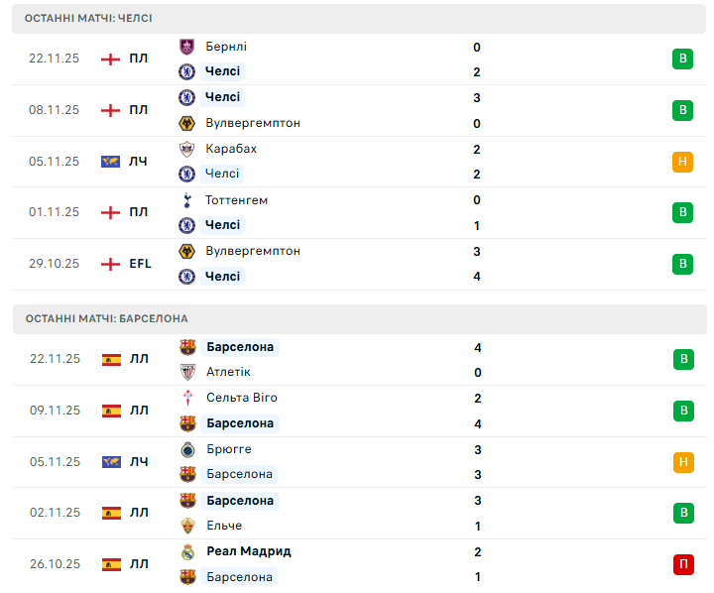The height and width of the screenshot is (593, 714).
Task: Click the Real Madrid crest
Action: [187, 552]
